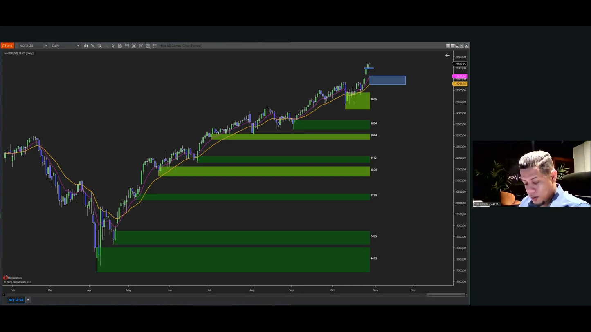Click the zoom out magnifier tool
591x332 pixels.
[106, 45]
